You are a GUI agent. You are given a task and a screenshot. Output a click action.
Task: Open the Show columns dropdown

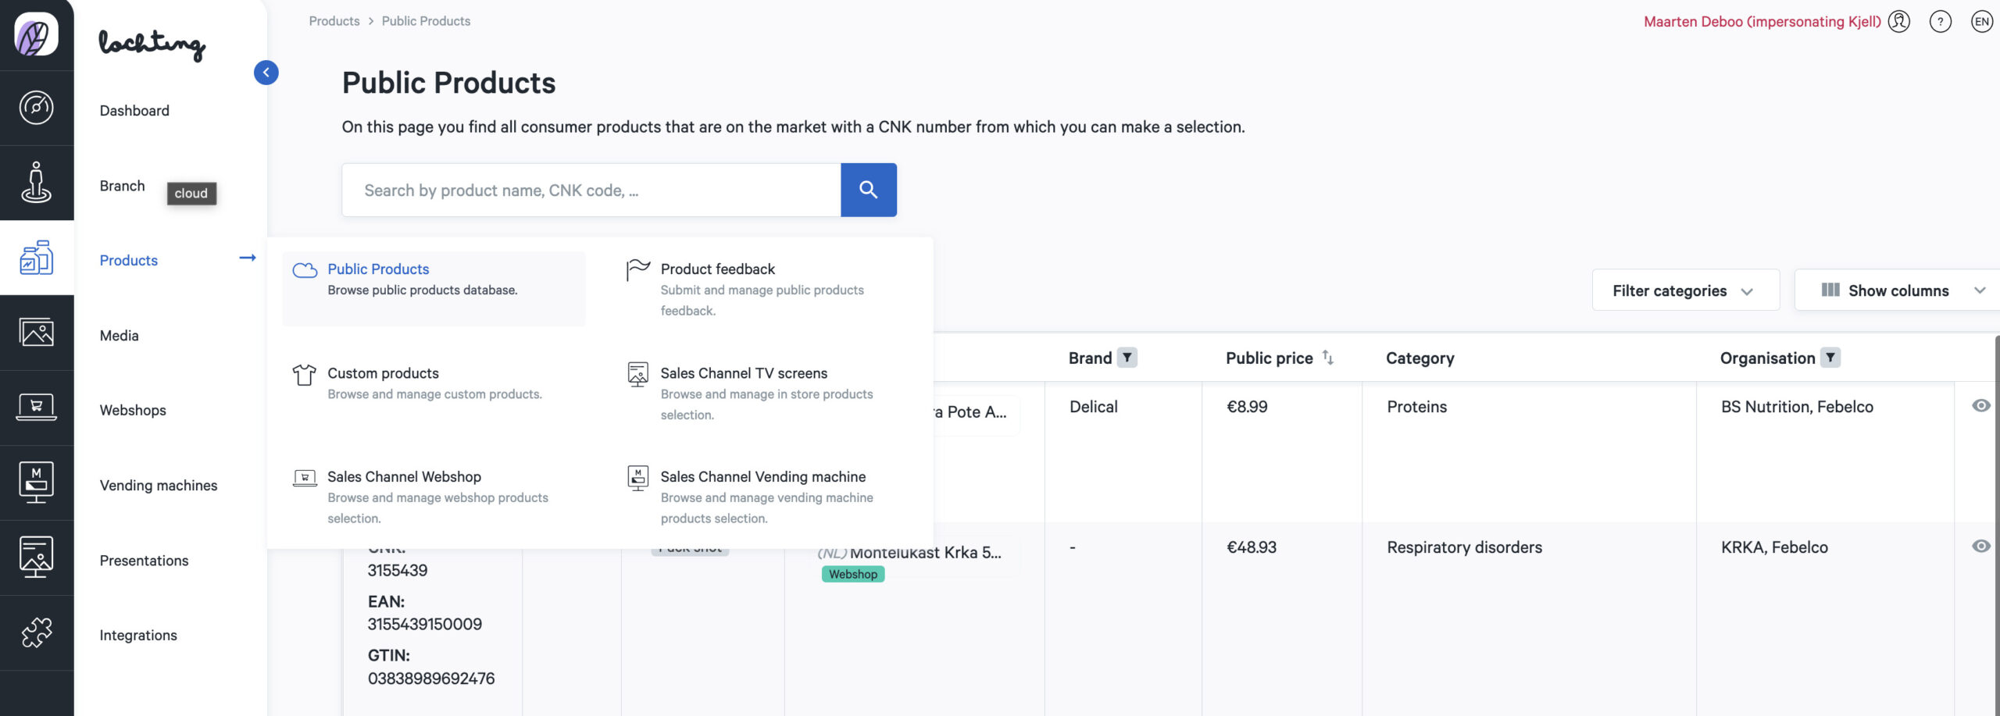[x=1898, y=290]
